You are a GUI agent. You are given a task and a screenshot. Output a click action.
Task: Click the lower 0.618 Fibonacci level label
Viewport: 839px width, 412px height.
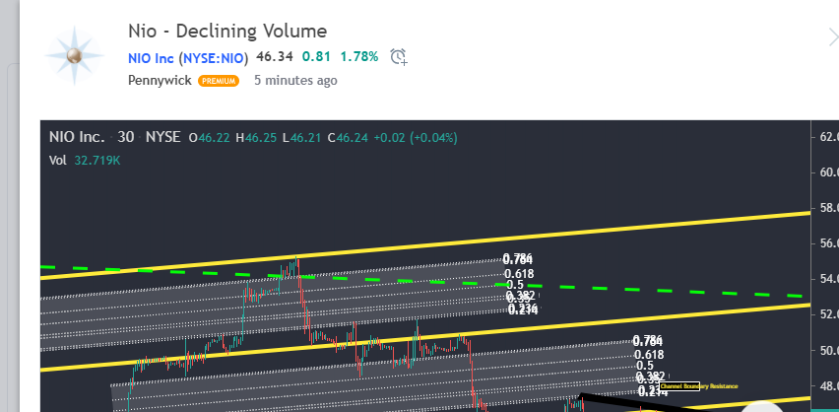tap(649, 355)
